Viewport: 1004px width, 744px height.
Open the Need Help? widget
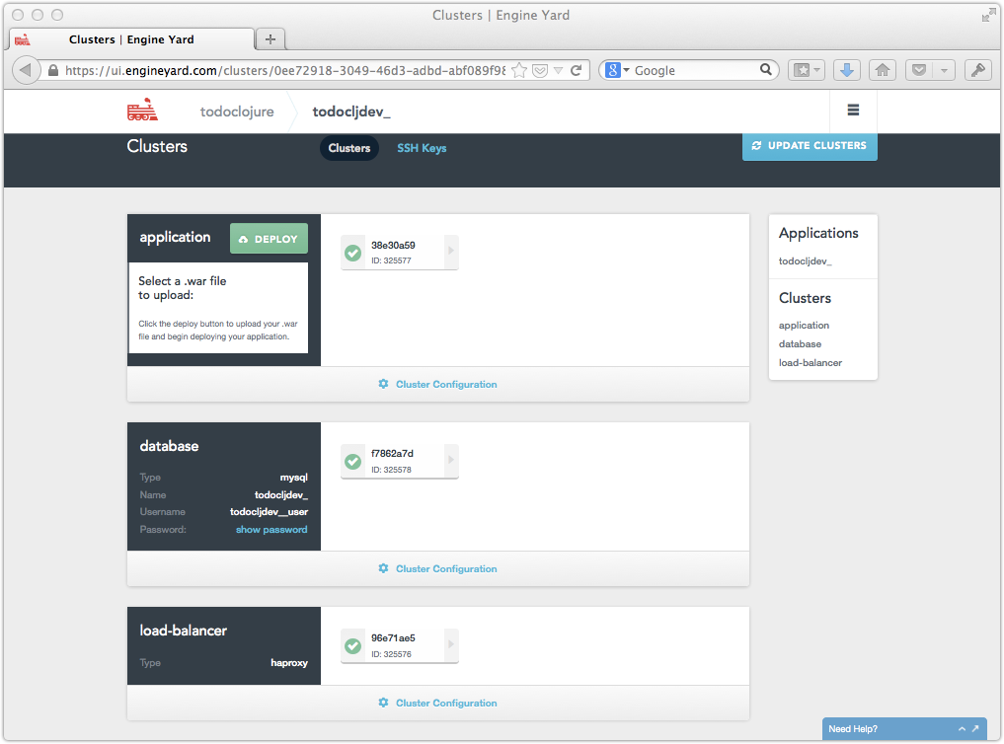[904, 728]
